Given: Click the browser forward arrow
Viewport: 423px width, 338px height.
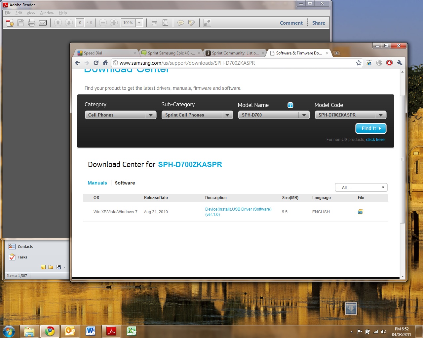Looking at the screenshot, I should [x=87, y=63].
